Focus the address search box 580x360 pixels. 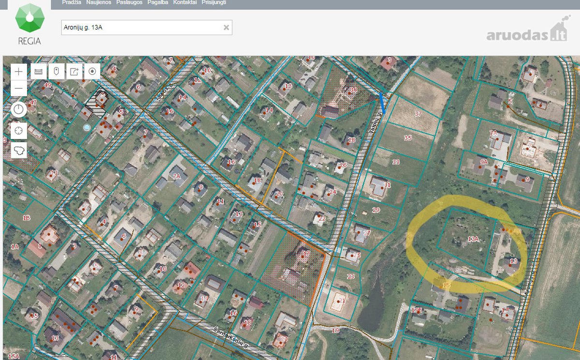[142, 28]
